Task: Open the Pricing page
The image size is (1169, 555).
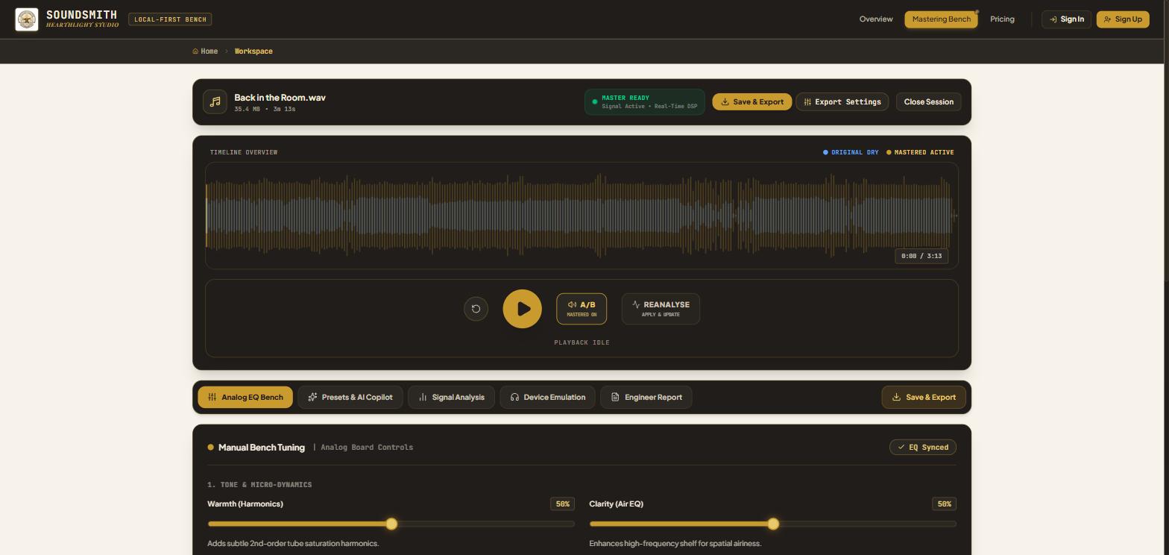Action: (x=1002, y=19)
